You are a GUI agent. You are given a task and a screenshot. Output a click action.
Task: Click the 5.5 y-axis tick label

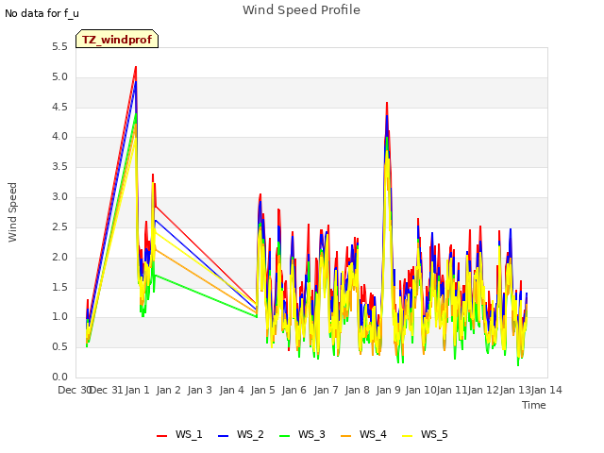(x=59, y=47)
